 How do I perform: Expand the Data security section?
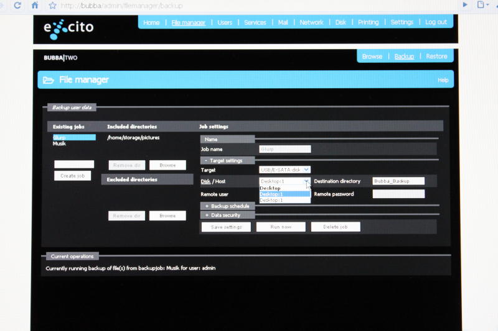coord(227,215)
